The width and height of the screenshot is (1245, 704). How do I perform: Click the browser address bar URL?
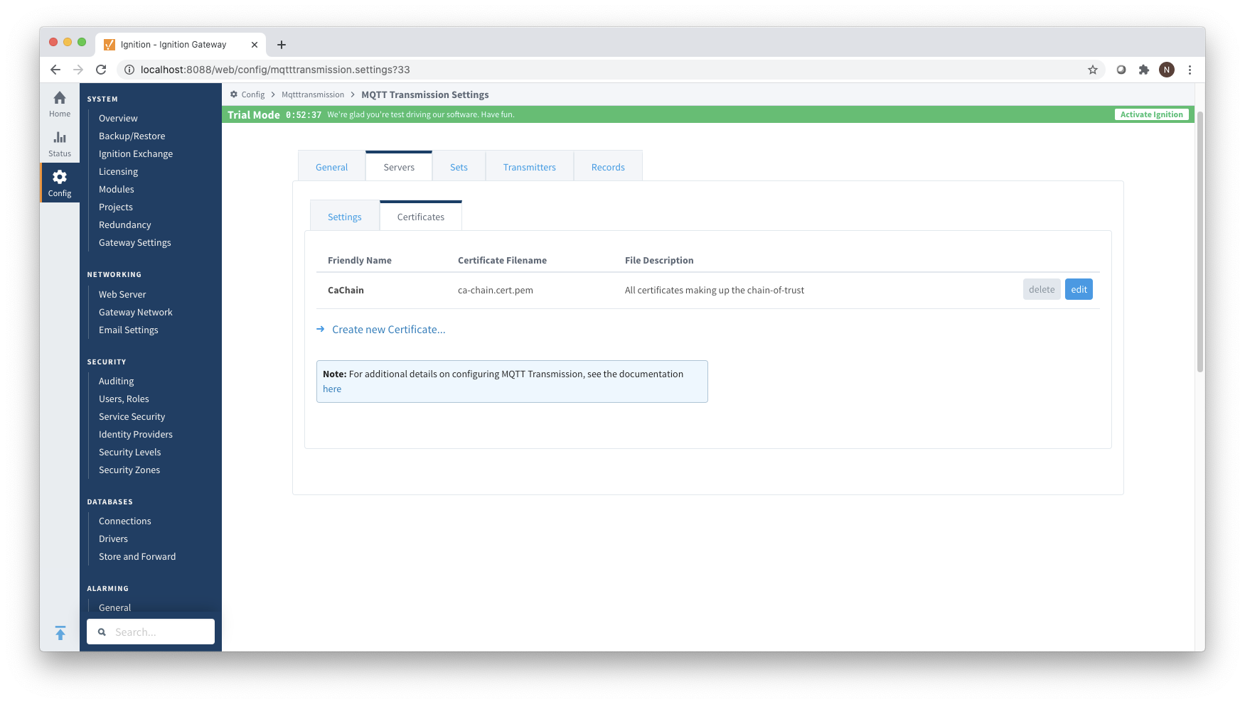275,70
